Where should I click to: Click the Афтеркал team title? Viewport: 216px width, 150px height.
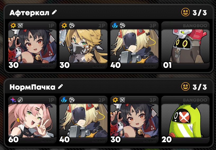tap(29, 13)
